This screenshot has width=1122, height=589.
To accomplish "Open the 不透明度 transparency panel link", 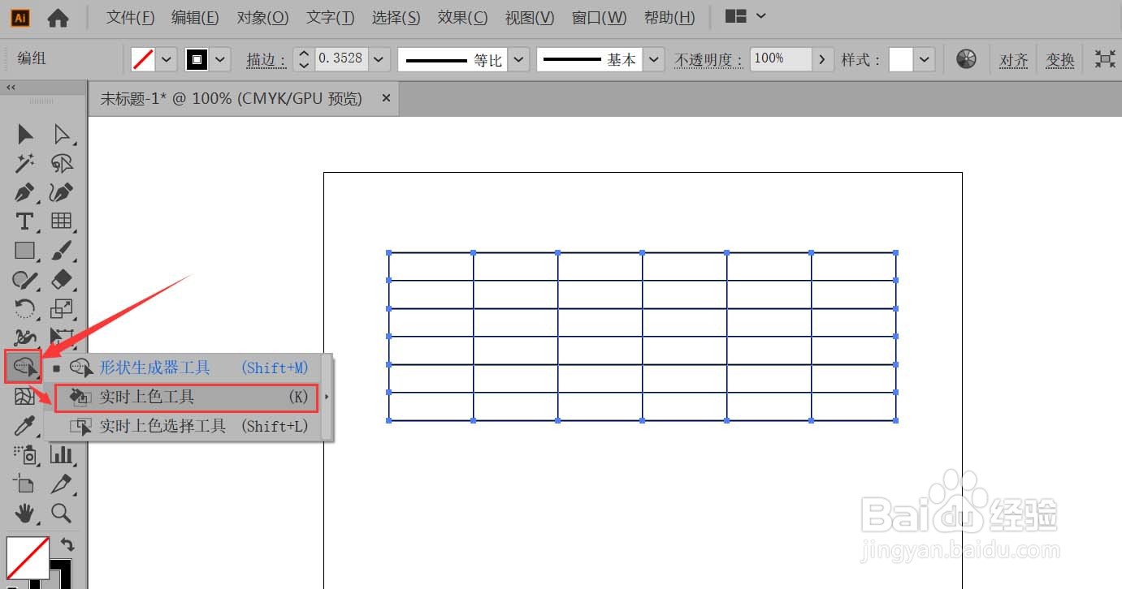I will (x=708, y=60).
